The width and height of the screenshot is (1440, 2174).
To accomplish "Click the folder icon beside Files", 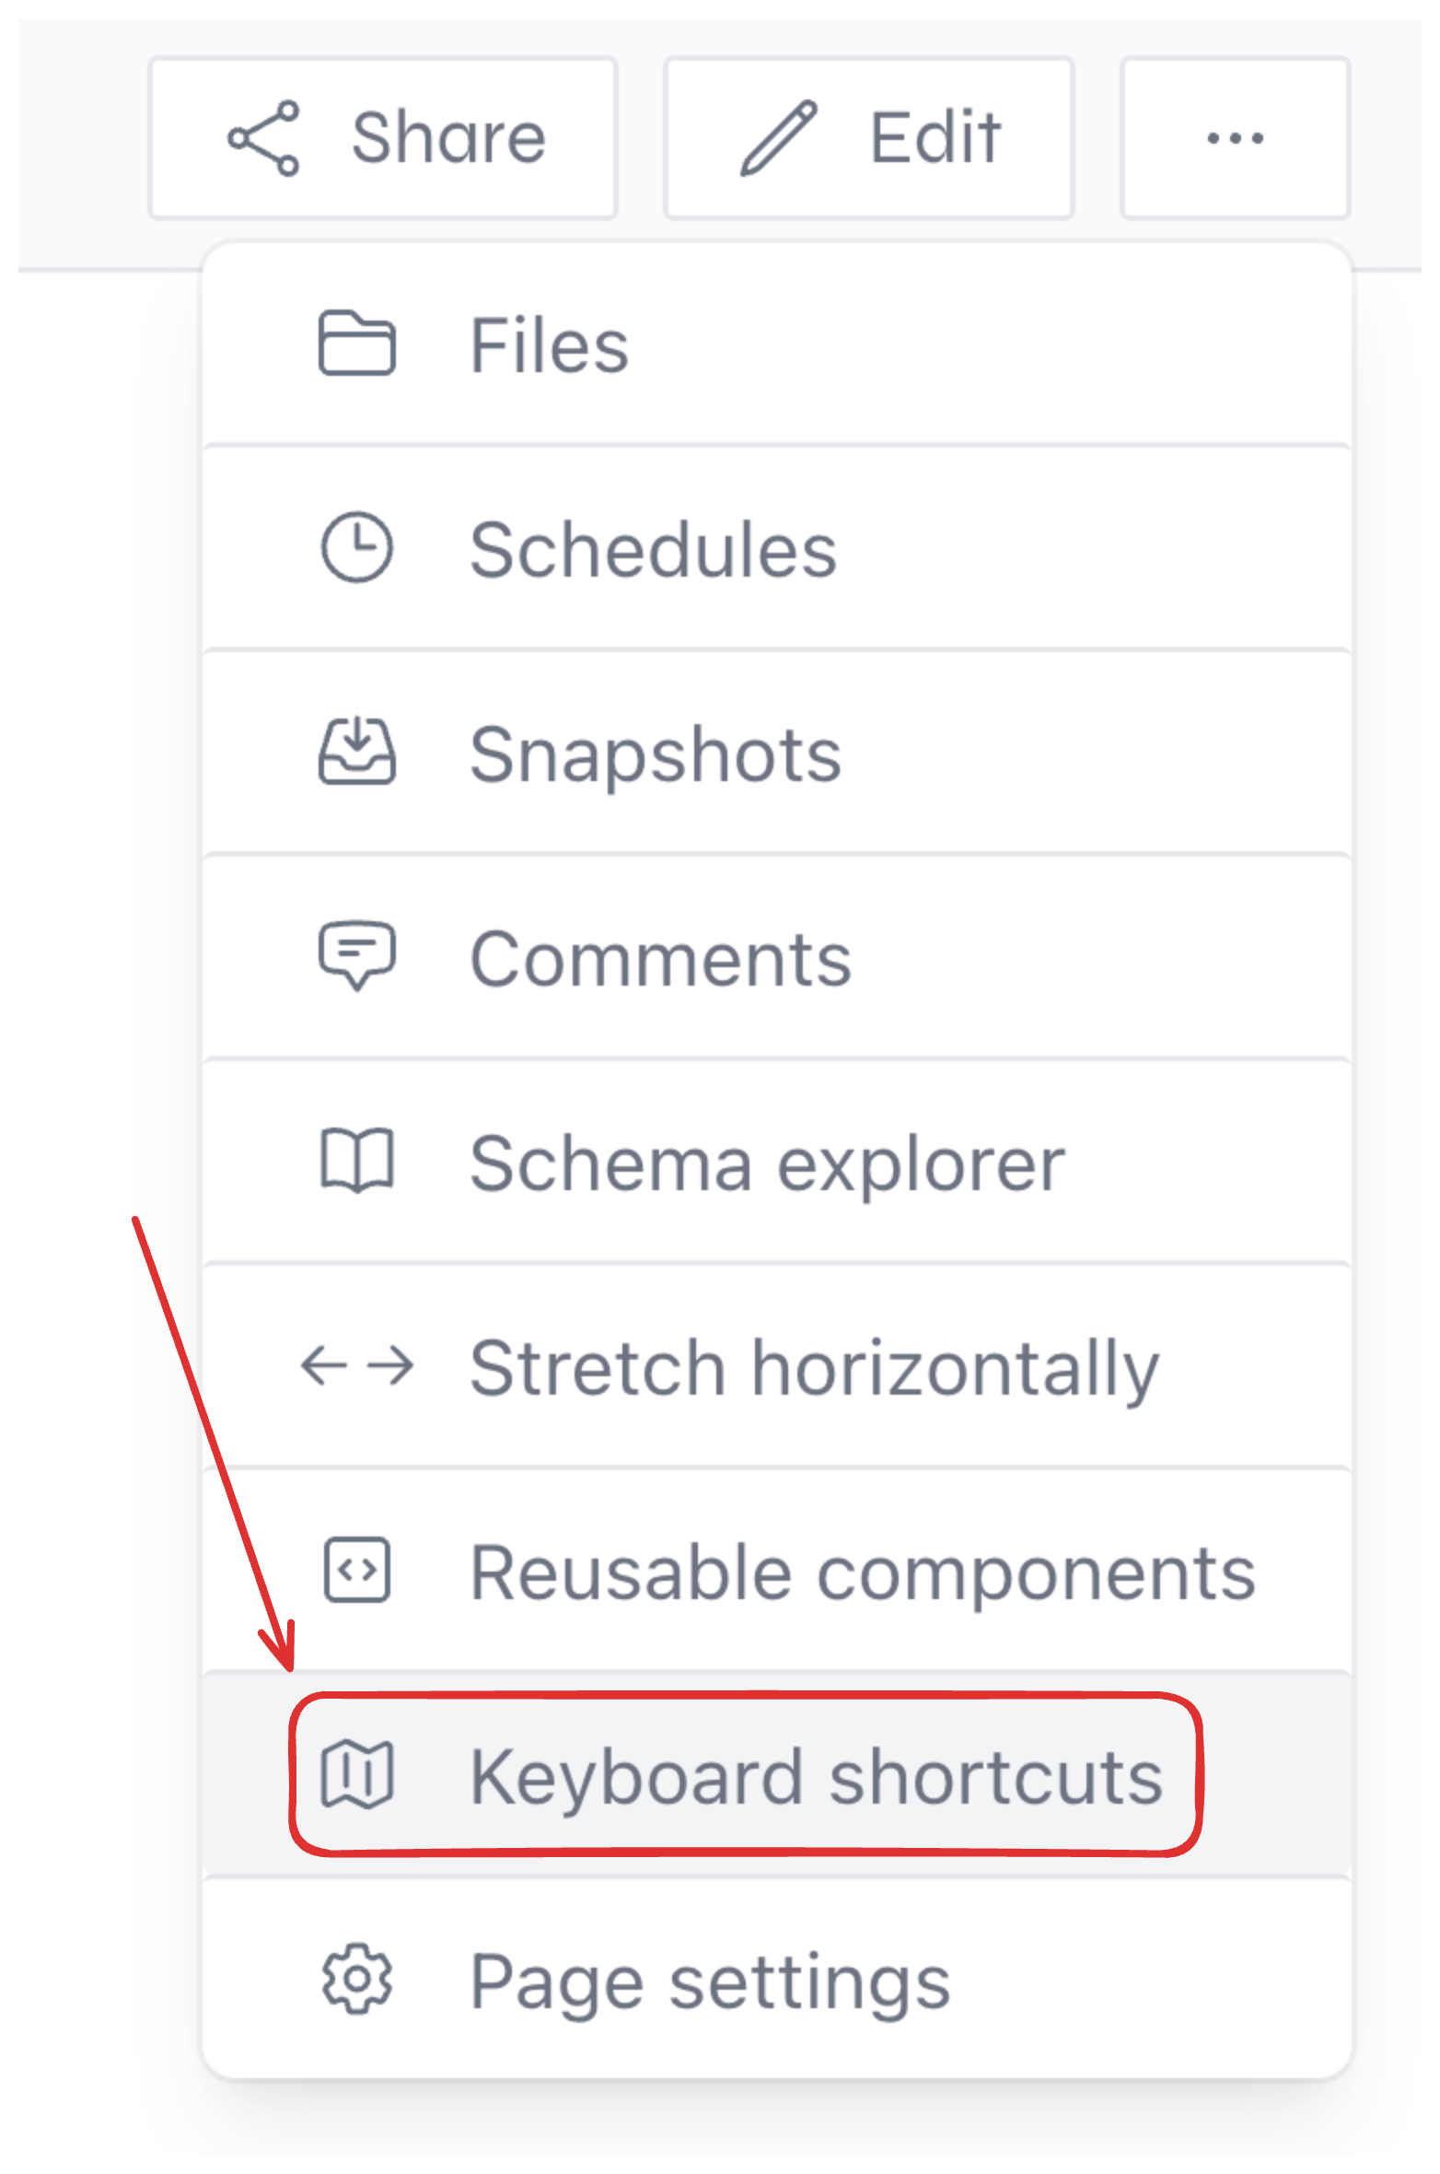I will pyautogui.click(x=359, y=343).
